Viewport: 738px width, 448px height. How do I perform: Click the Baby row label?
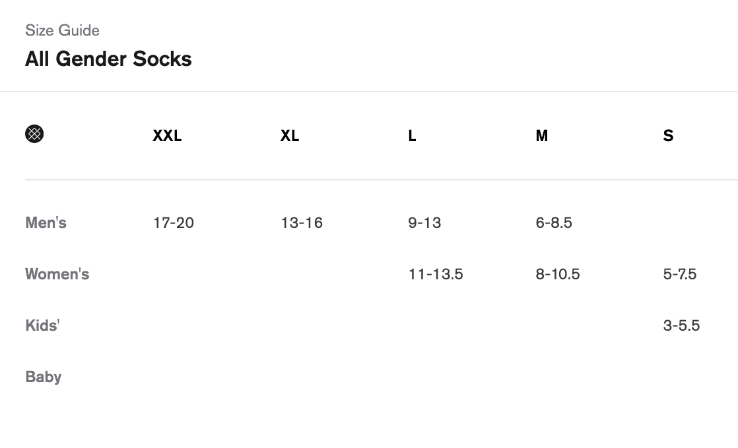point(43,377)
